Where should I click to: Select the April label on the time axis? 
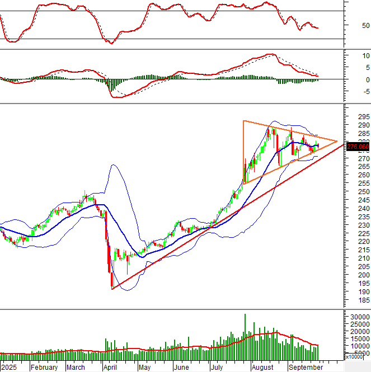(111, 368)
